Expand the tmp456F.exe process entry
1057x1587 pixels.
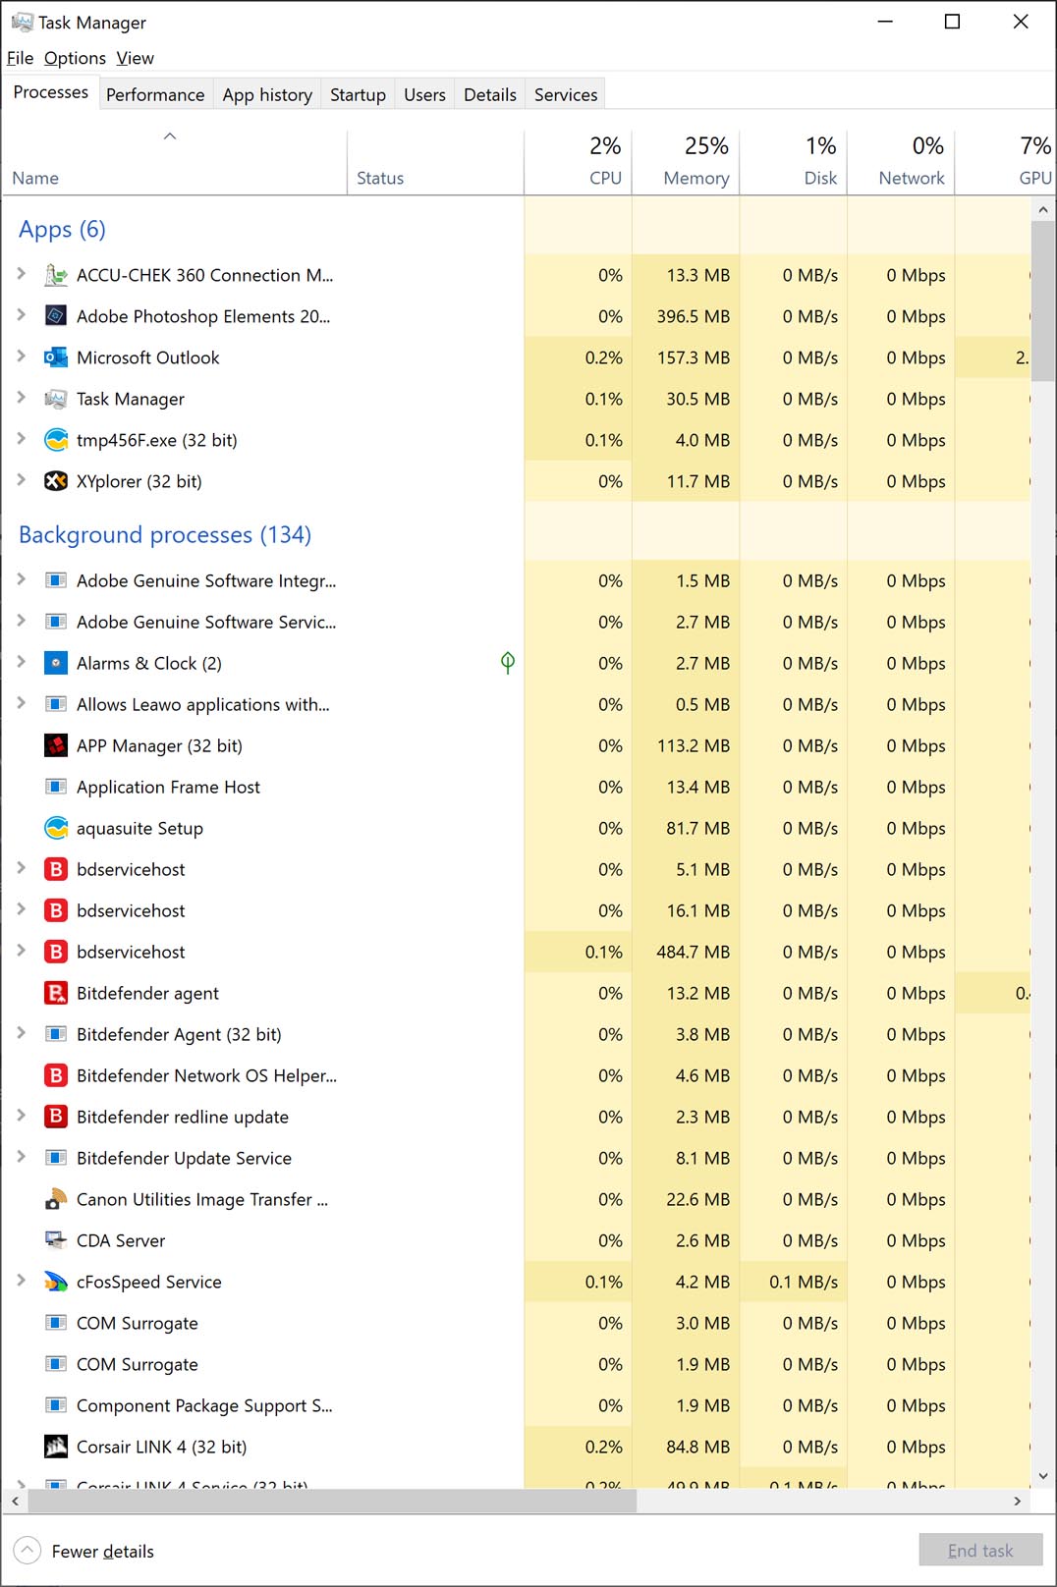21,439
